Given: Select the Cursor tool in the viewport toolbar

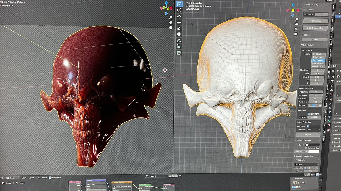Looking at the screenshot, I should pos(179,10).
